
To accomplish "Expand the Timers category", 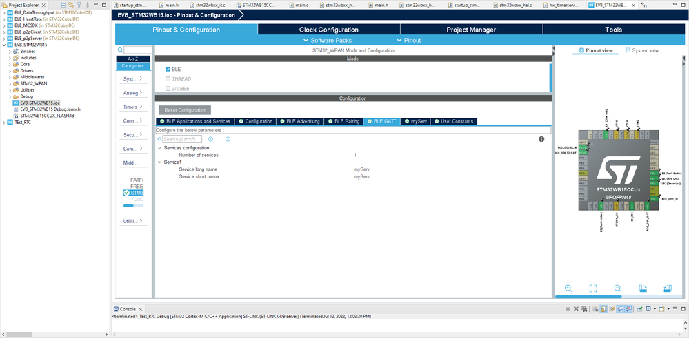I will tap(133, 107).
